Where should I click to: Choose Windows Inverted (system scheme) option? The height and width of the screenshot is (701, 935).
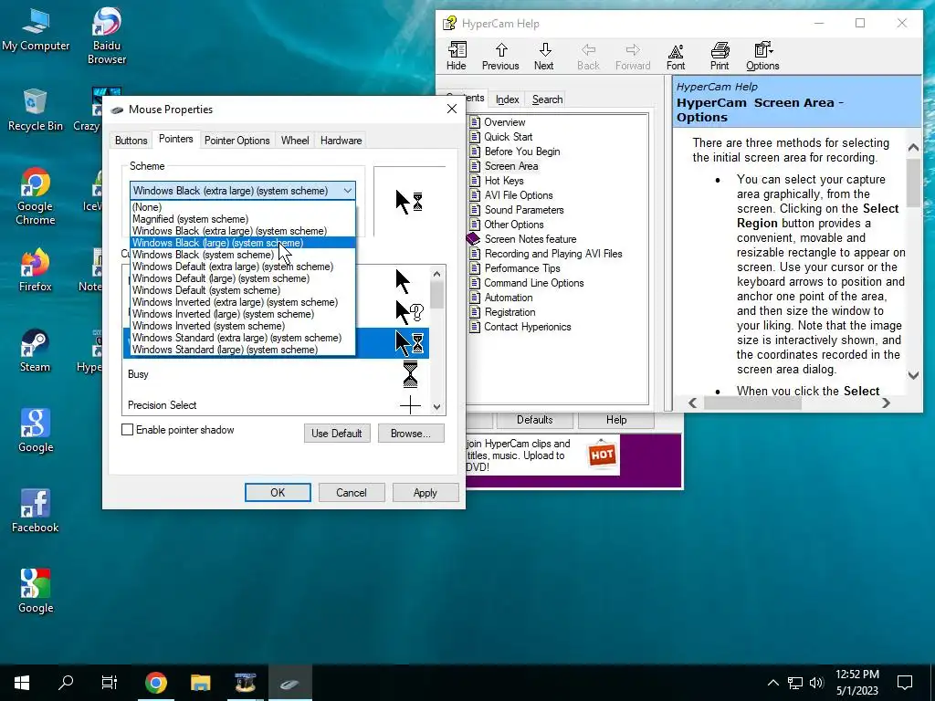pyautogui.click(x=243, y=326)
